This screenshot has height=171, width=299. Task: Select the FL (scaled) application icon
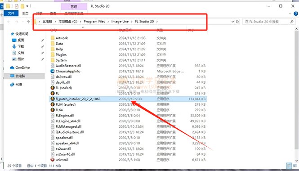click(53, 88)
